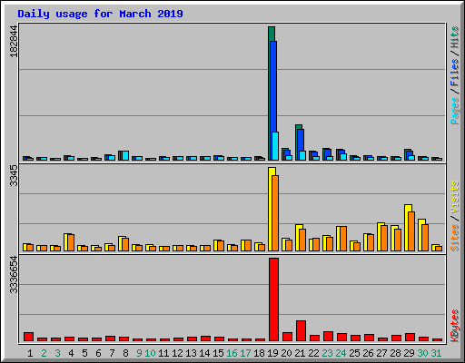Click the red KBytes bar for day 1
The height and width of the screenshot is (363, 465).
(x=28, y=337)
